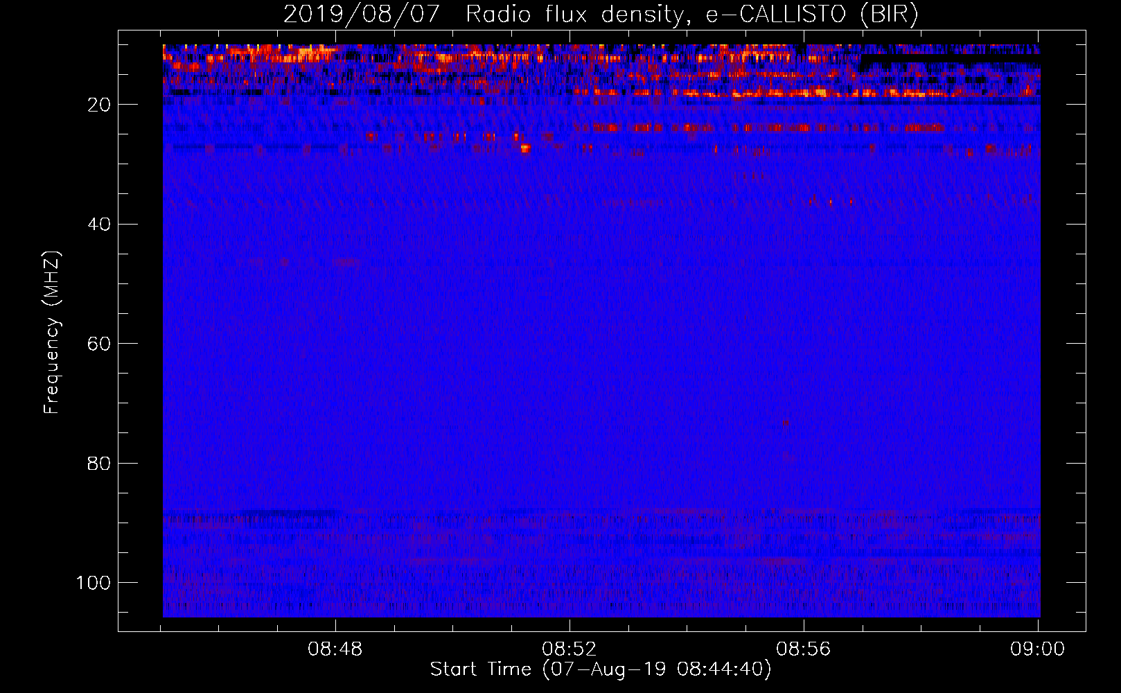The image size is (1121, 693).
Task: Click the plot title '2019/08/07 Radio flux density, e-CALLISTO (BIR)'
Action: point(601,15)
